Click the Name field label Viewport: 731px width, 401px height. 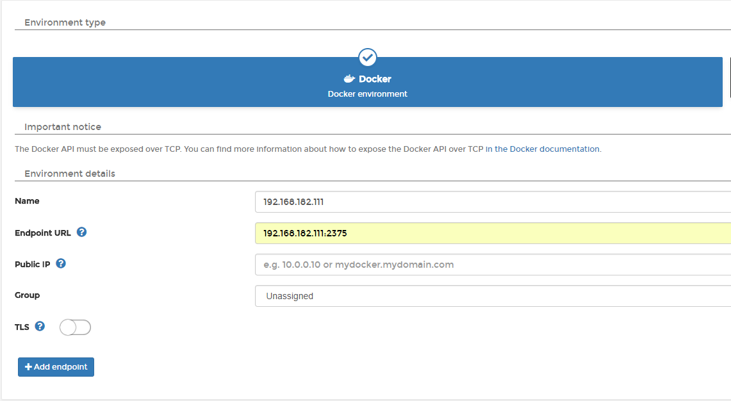coord(27,201)
